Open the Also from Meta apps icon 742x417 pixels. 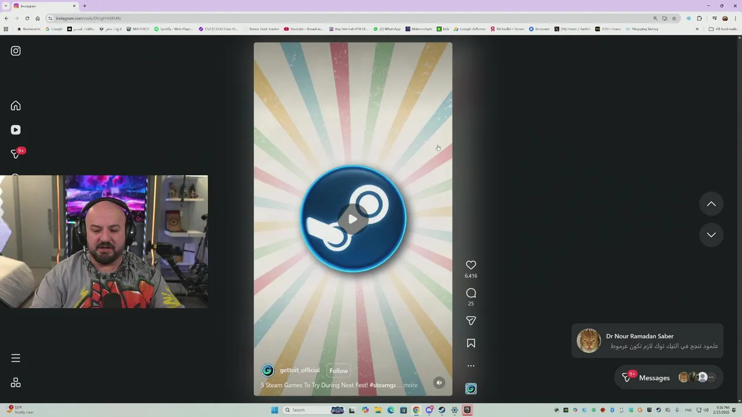pyautogui.click(x=16, y=383)
